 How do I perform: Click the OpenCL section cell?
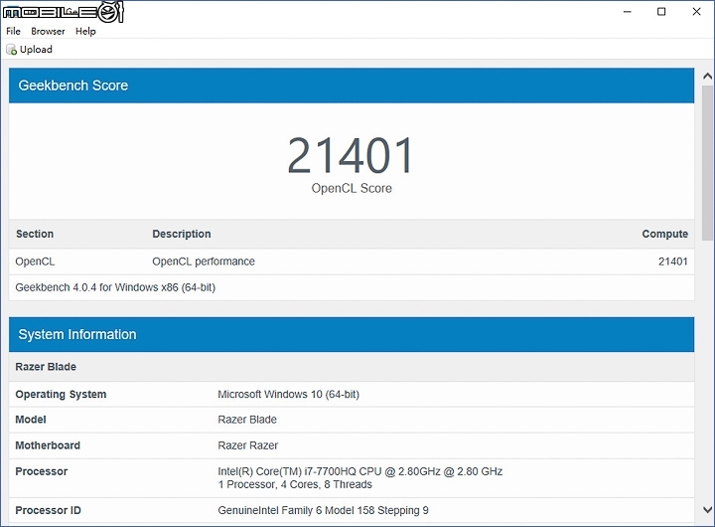click(x=35, y=262)
